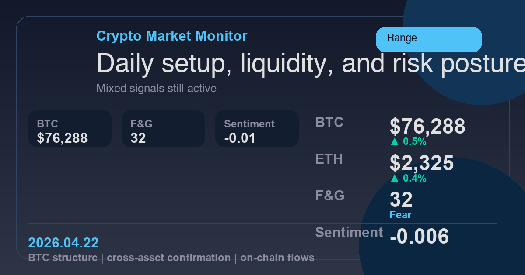525x275 pixels.
Task: Open the F&G 32 stat card
Action: 163,128
